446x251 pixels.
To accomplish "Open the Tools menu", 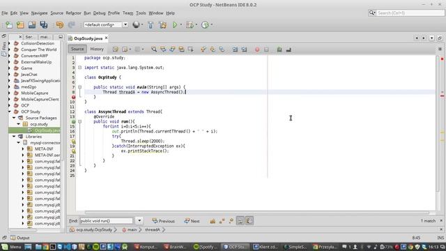I will pyautogui.click(x=141, y=13).
